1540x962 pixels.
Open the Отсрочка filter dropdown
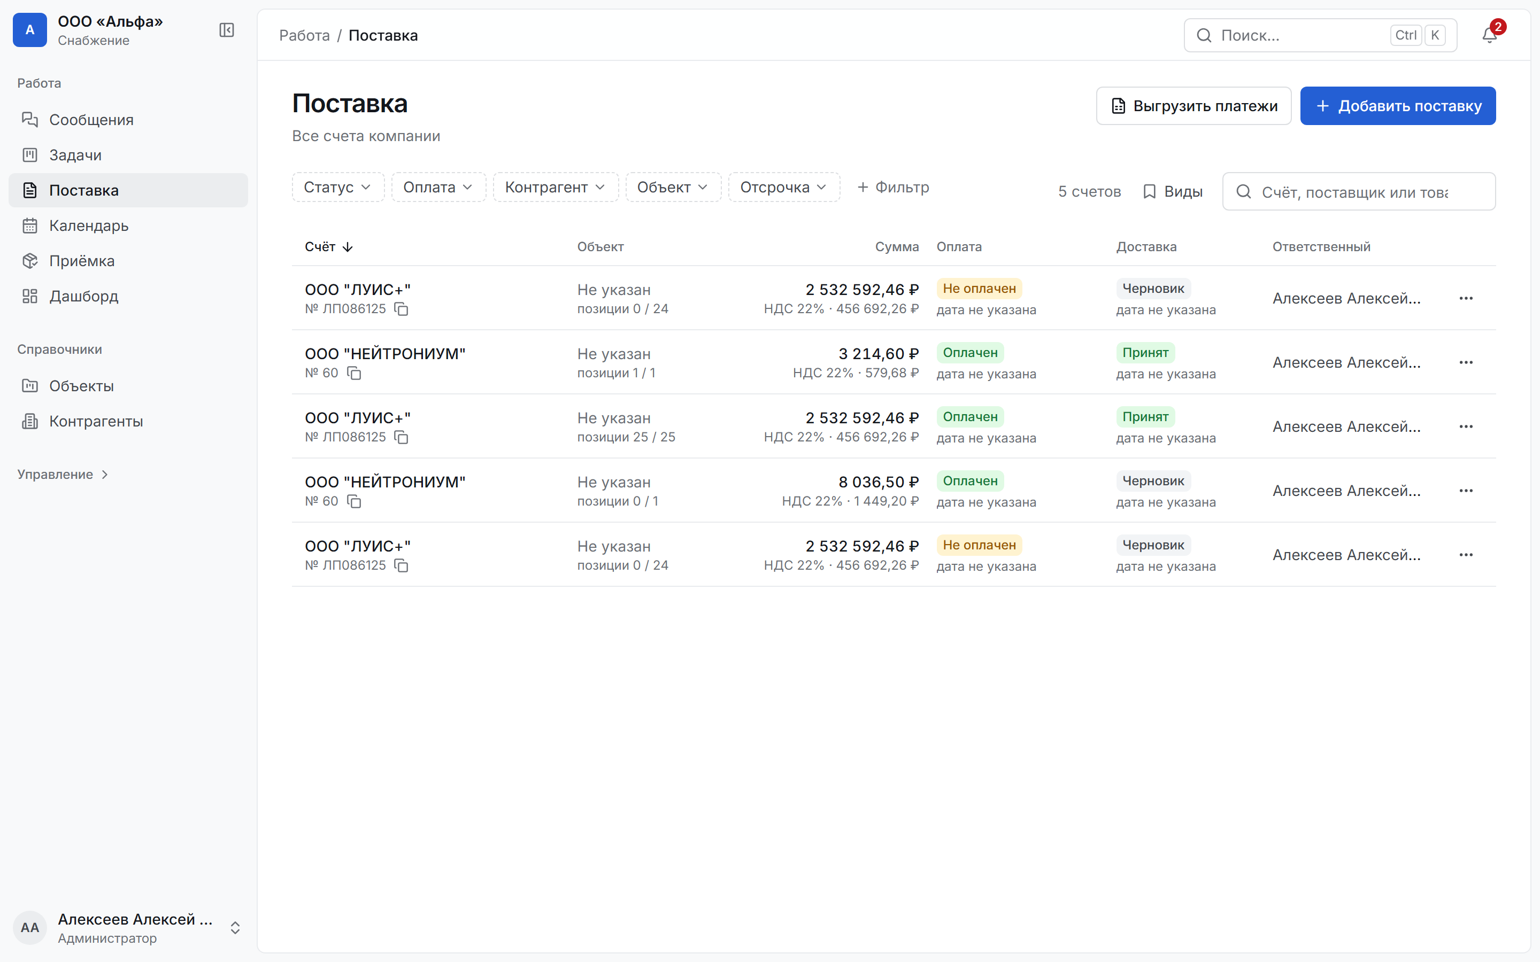point(784,187)
